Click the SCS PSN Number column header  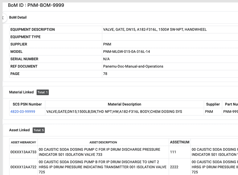27,104
